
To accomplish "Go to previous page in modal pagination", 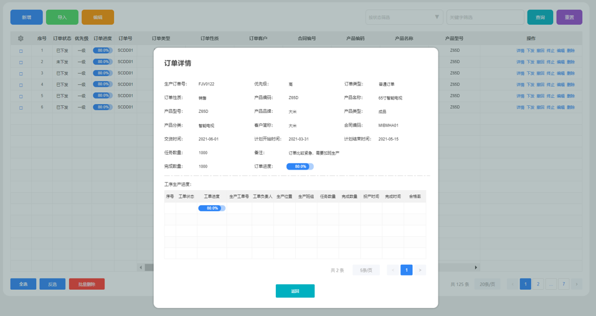I will click(393, 270).
